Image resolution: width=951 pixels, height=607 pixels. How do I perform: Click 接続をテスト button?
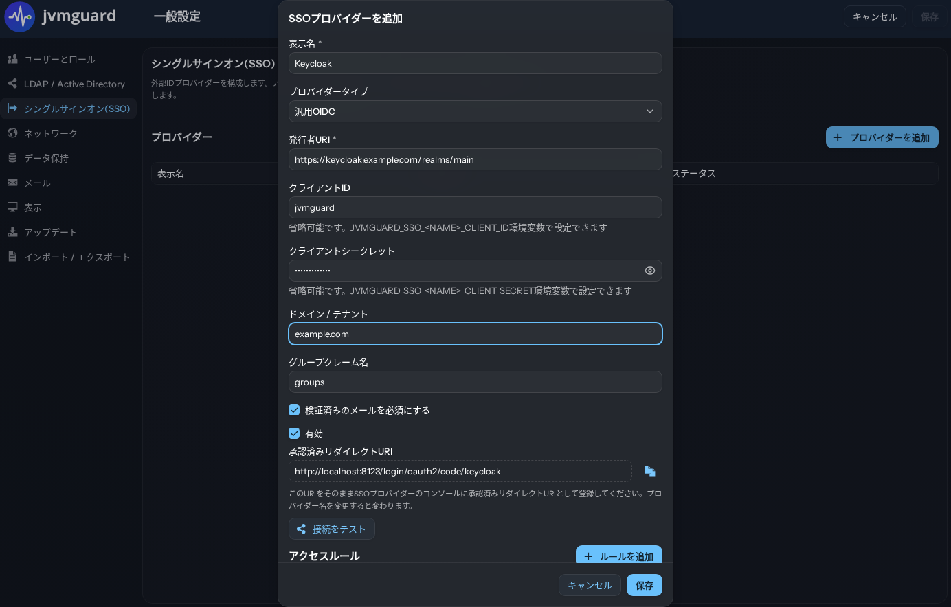[x=332, y=529]
